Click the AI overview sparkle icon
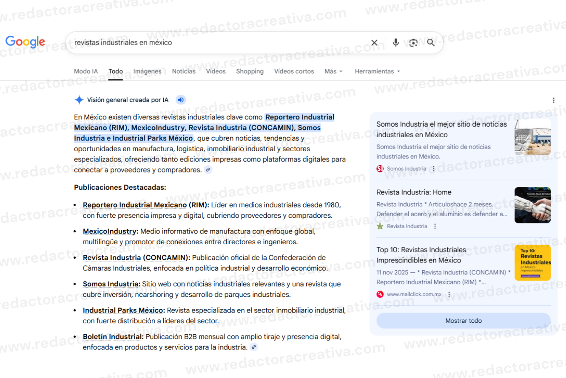 coord(79,100)
